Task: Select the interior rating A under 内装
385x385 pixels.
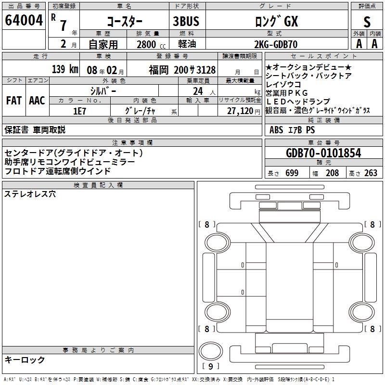Action: [x=374, y=44]
